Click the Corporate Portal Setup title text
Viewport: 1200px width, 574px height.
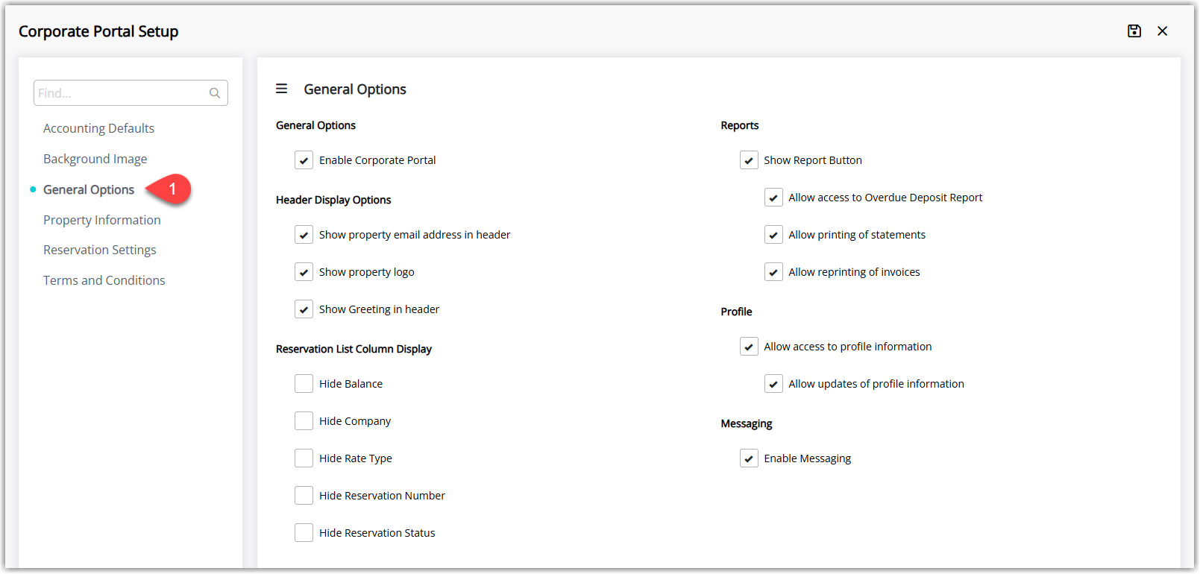[98, 31]
